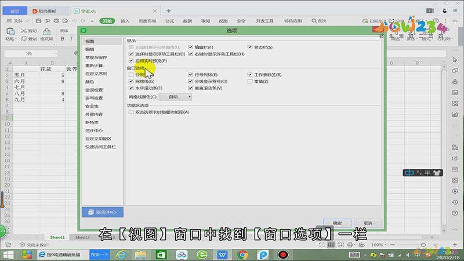Click the Copy (复制) icon
The width and height of the screenshot is (464, 261).
click(24, 39)
